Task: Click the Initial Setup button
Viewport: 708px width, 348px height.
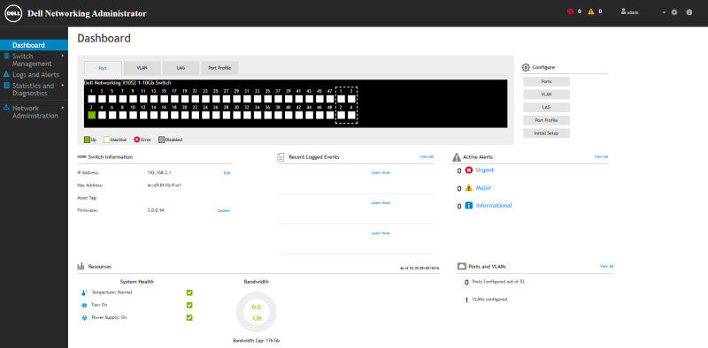Action: (x=546, y=133)
